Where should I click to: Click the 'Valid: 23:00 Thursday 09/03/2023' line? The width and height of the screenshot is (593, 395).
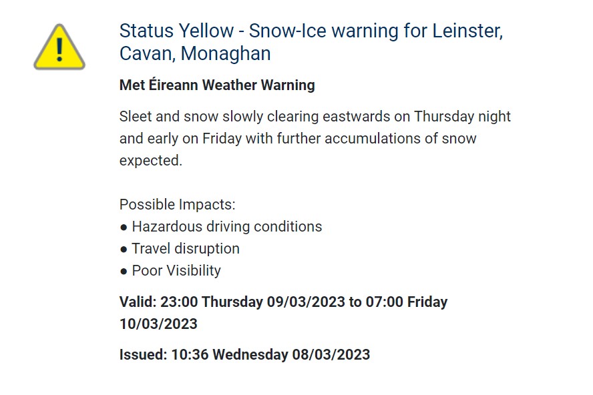[232, 302]
